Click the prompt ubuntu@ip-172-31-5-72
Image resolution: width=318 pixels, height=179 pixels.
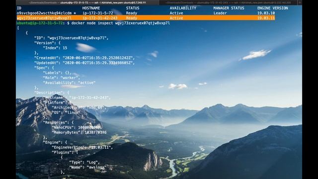click(x=40, y=23)
